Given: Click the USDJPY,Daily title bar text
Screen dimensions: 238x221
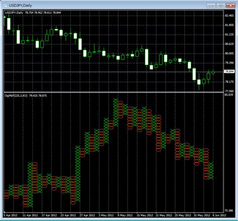Looking at the screenshot, I should point(20,5).
